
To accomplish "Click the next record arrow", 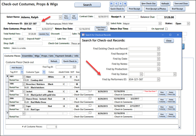I will coord(121,4).
